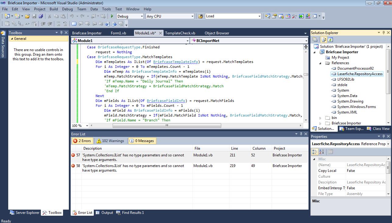Click the Toggle Bookmark toolbar icon
Image resolution: width=392 pixels, height=223 pixels.
tap(74, 24)
